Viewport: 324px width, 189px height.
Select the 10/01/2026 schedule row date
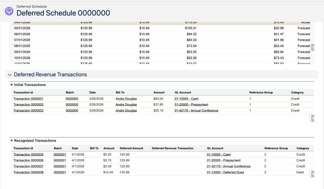click(22, 58)
